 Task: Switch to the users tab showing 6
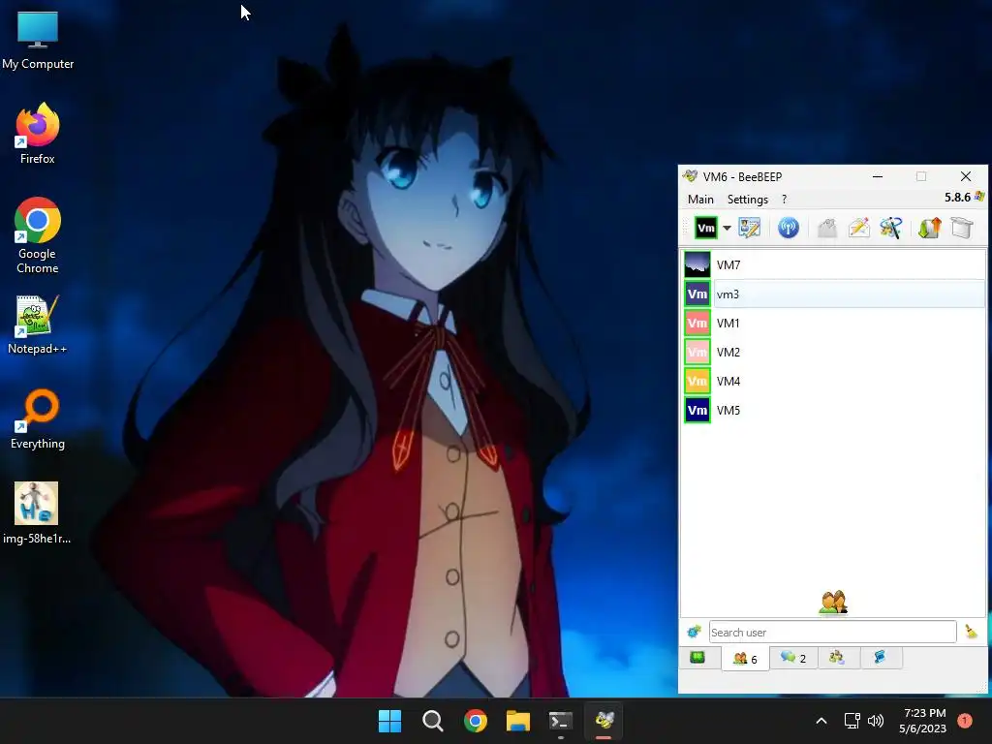(x=745, y=659)
